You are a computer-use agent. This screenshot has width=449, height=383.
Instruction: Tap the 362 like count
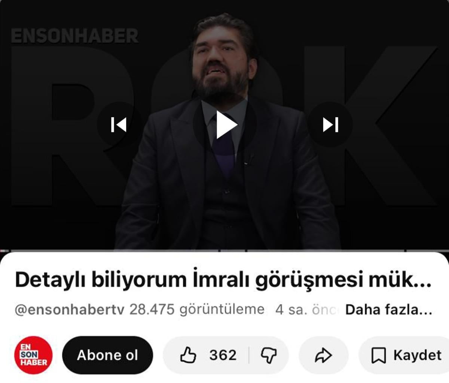(x=223, y=355)
